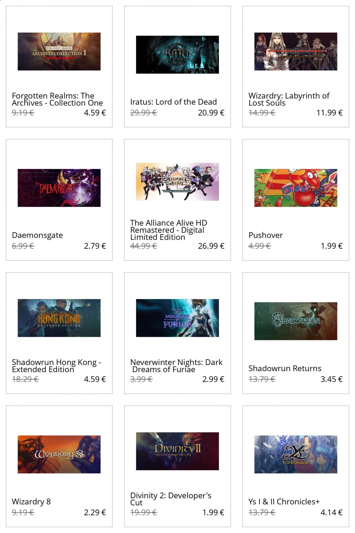
Task: Open the Iratus Lord of the Dead thumbnail
Action: point(177,55)
